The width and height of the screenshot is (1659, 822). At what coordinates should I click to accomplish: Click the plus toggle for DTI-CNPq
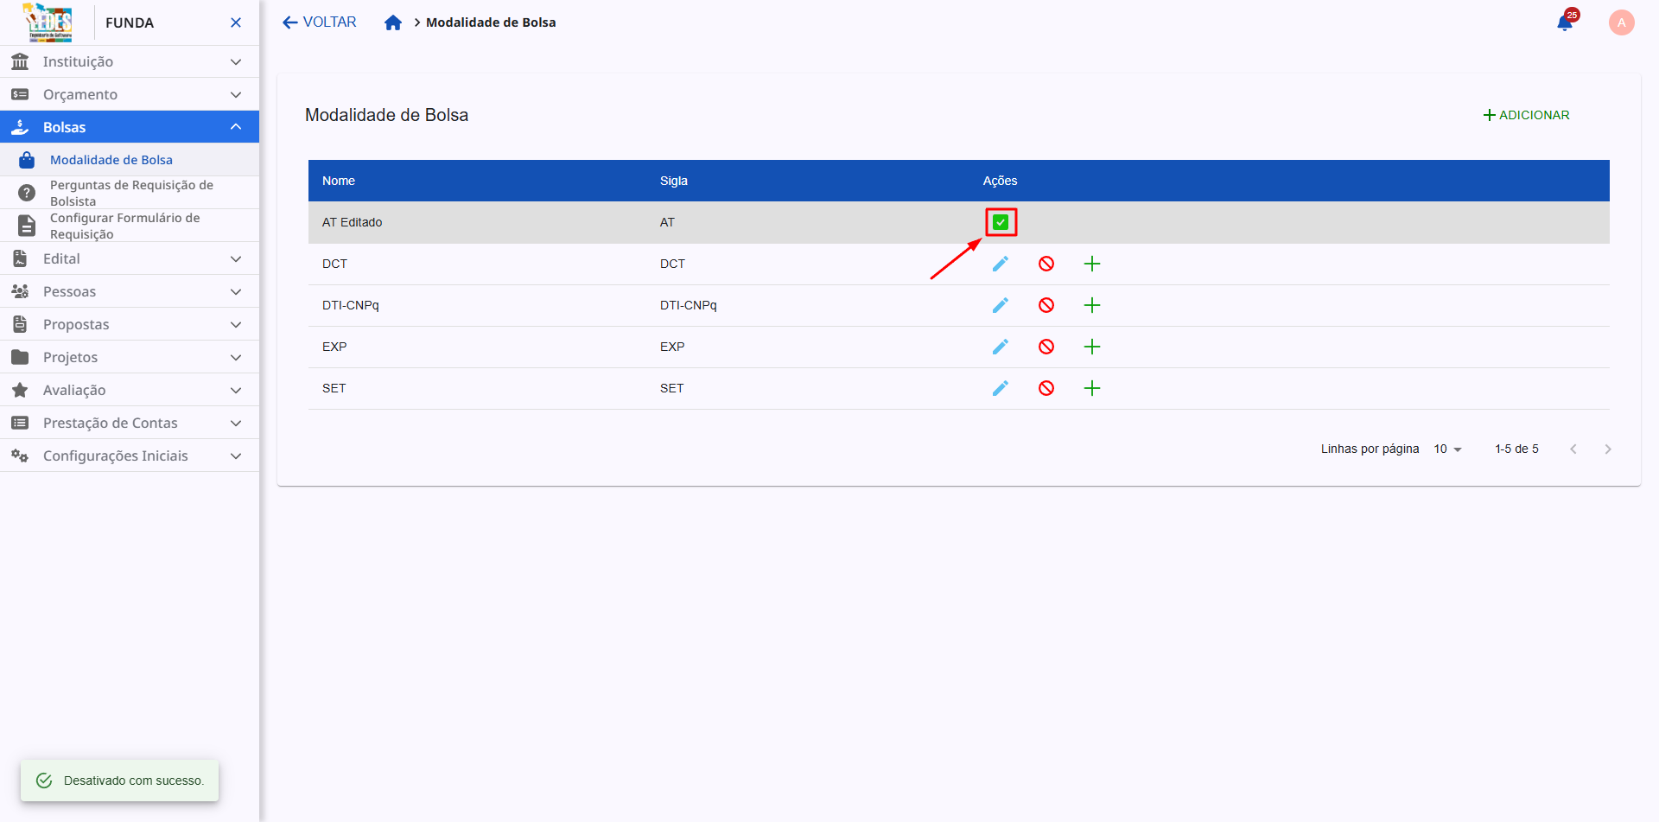1092,305
